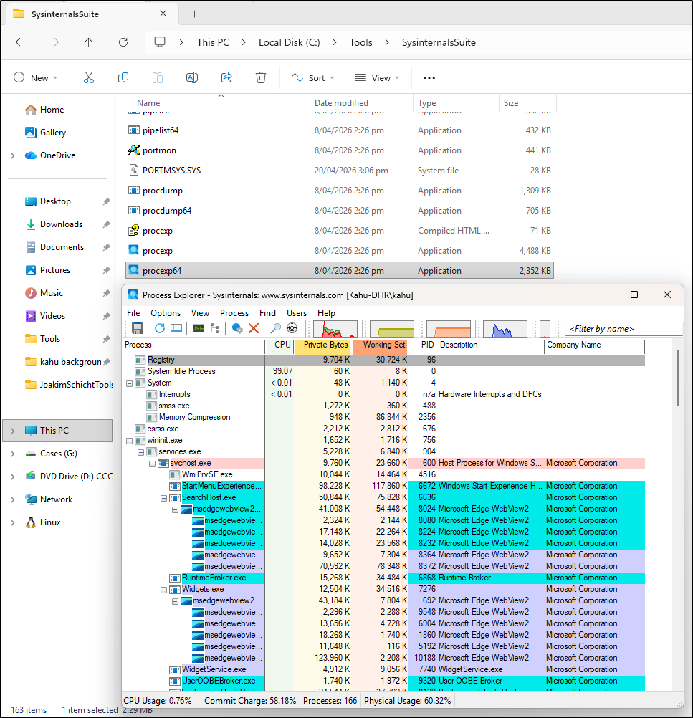Click the Back arrow in File Explorer
The width and height of the screenshot is (693, 718).
click(x=19, y=42)
